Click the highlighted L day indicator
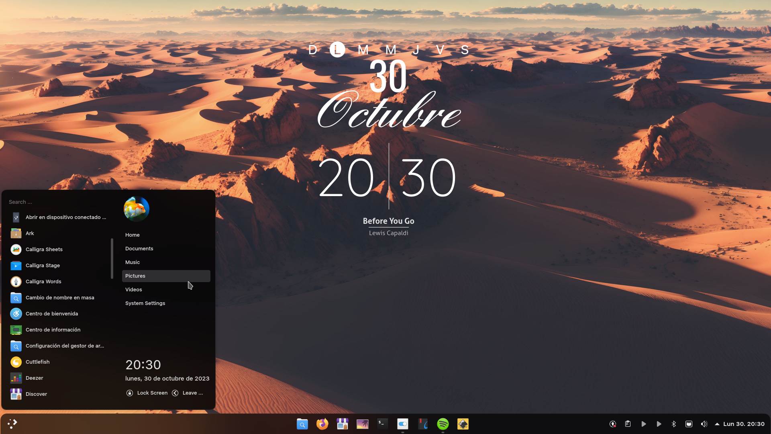Image resolution: width=771 pixels, height=434 pixels. click(337, 50)
